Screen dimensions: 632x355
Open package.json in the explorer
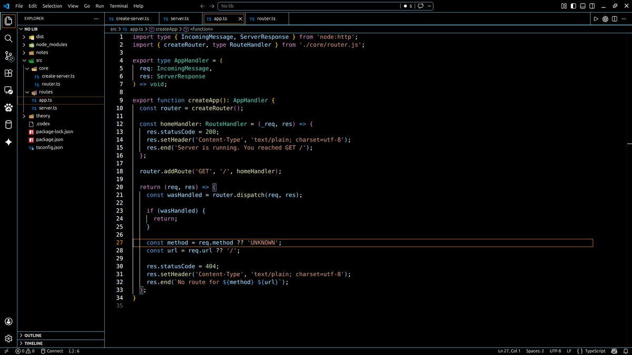(61, 139)
